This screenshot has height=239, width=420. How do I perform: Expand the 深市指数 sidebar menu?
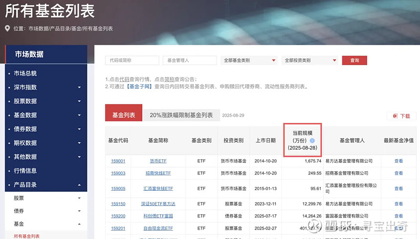click(x=79, y=87)
